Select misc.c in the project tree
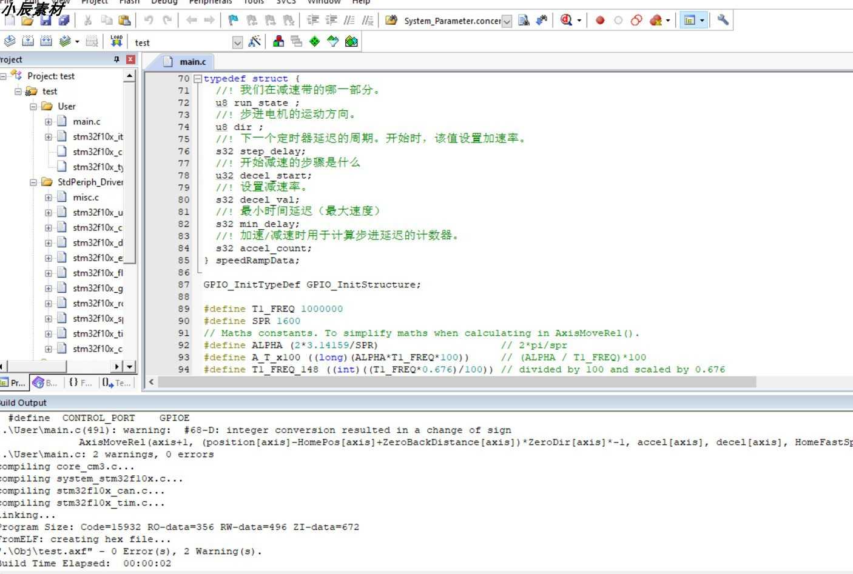Image resolution: width=853 pixels, height=574 pixels. click(86, 198)
